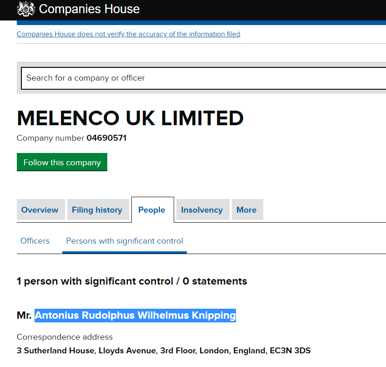Viewport: 386px width, 367px height.
Task: Click the company number 04690571
Action: coord(106,138)
